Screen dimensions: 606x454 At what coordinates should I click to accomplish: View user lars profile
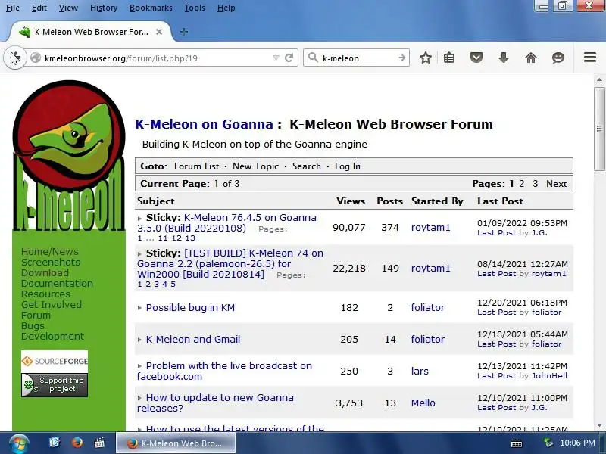point(420,371)
